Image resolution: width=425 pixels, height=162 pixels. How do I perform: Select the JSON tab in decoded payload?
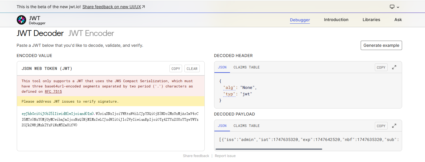(222, 126)
